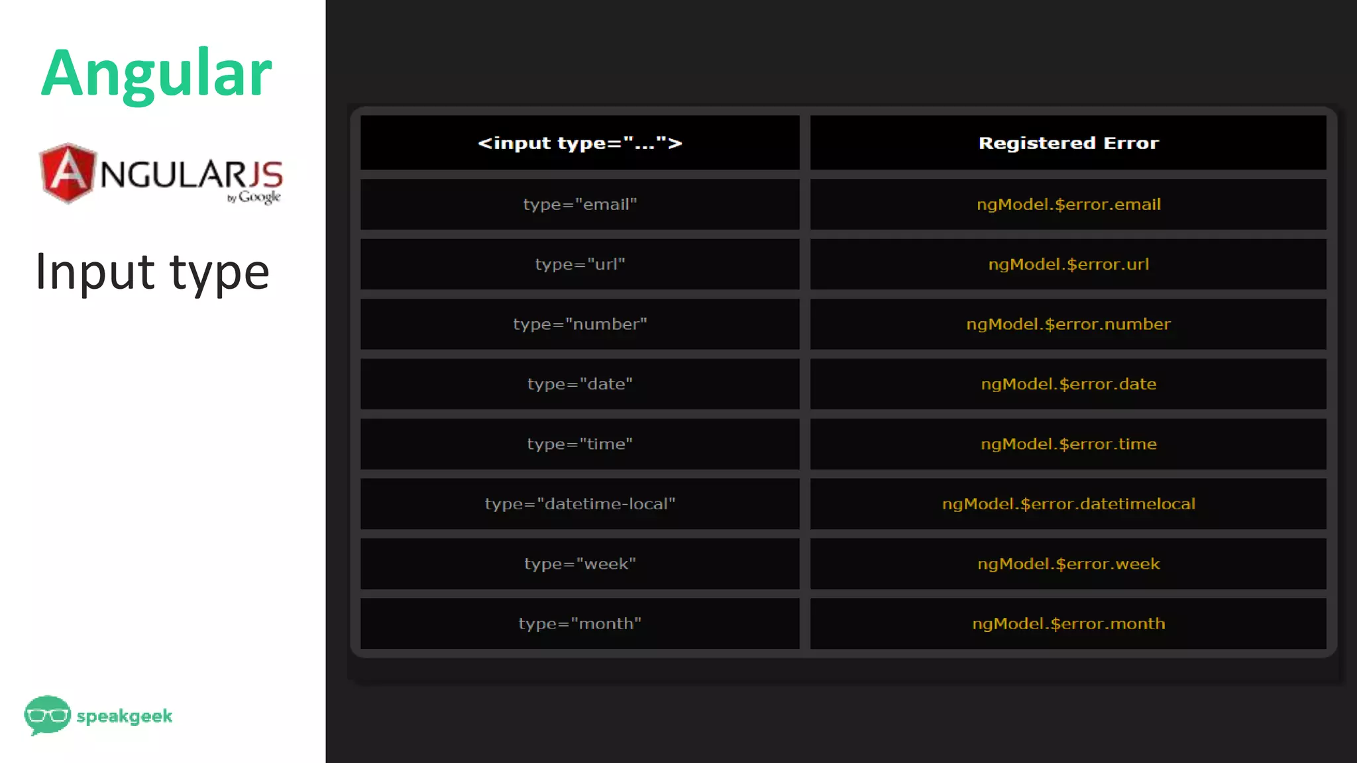Select the type="email" cell
The height and width of the screenshot is (763, 1357).
click(x=580, y=204)
